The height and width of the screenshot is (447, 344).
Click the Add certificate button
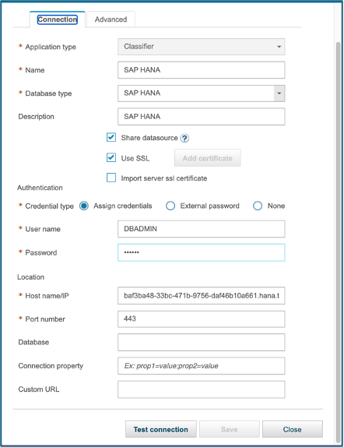point(208,158)
